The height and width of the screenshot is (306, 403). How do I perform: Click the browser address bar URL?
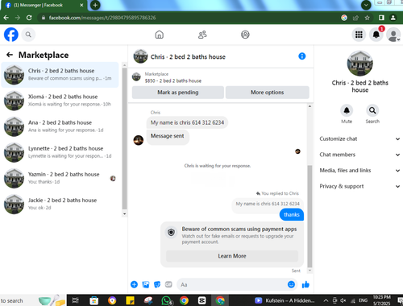pyautogui.click(x=102, y=18)
